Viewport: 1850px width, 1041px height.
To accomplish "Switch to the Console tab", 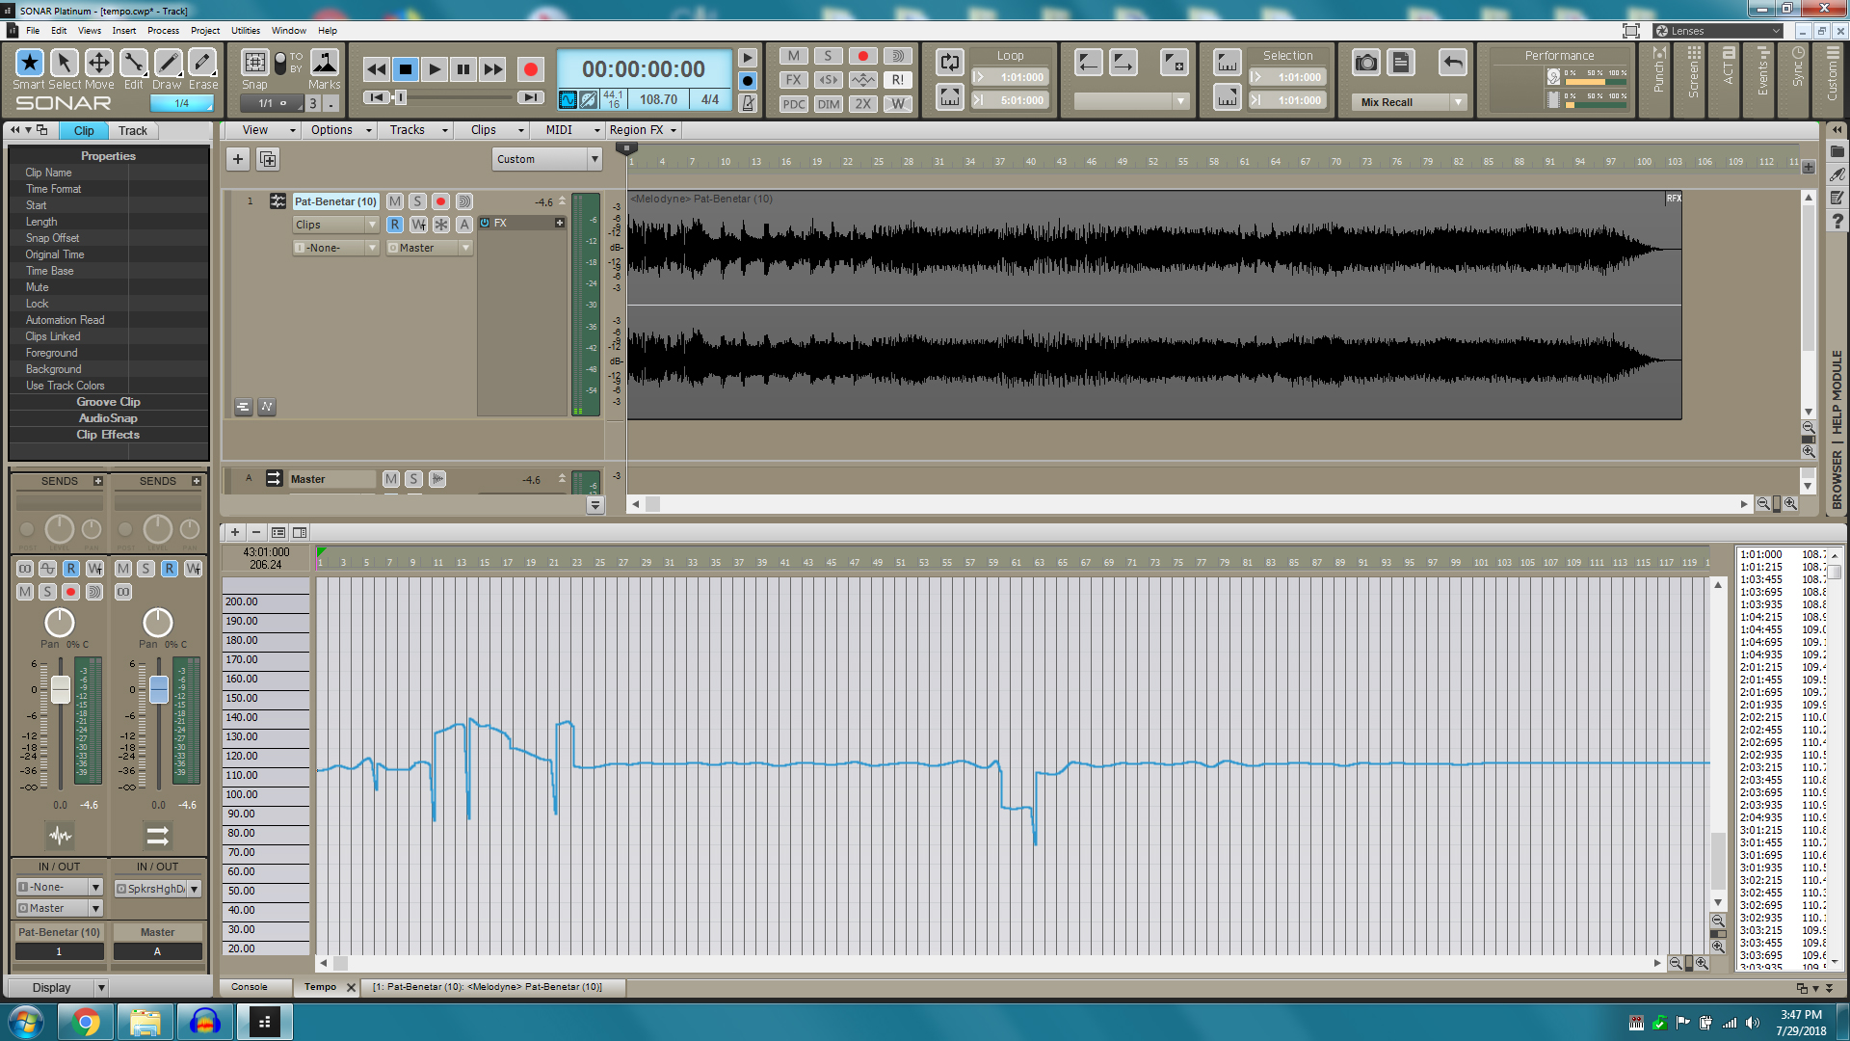I will (x=250, y=987).
